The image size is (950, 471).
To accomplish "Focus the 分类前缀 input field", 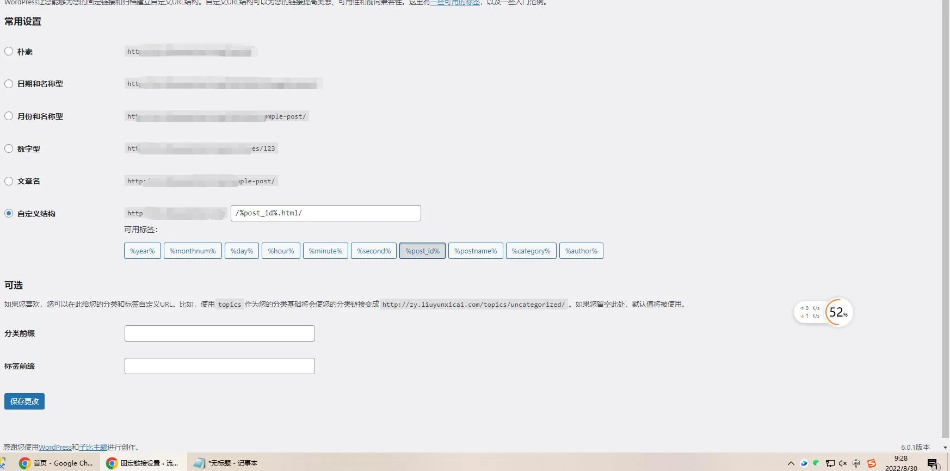I will (x=220, y=333).
